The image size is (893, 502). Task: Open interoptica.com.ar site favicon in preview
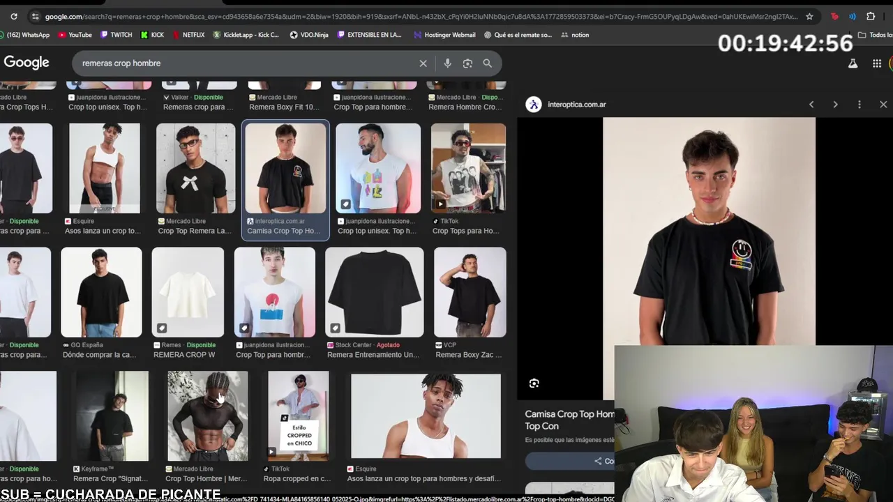tap(534, 105)
